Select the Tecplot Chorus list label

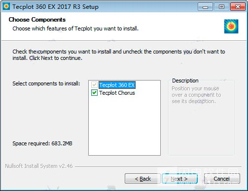[117, 93]
